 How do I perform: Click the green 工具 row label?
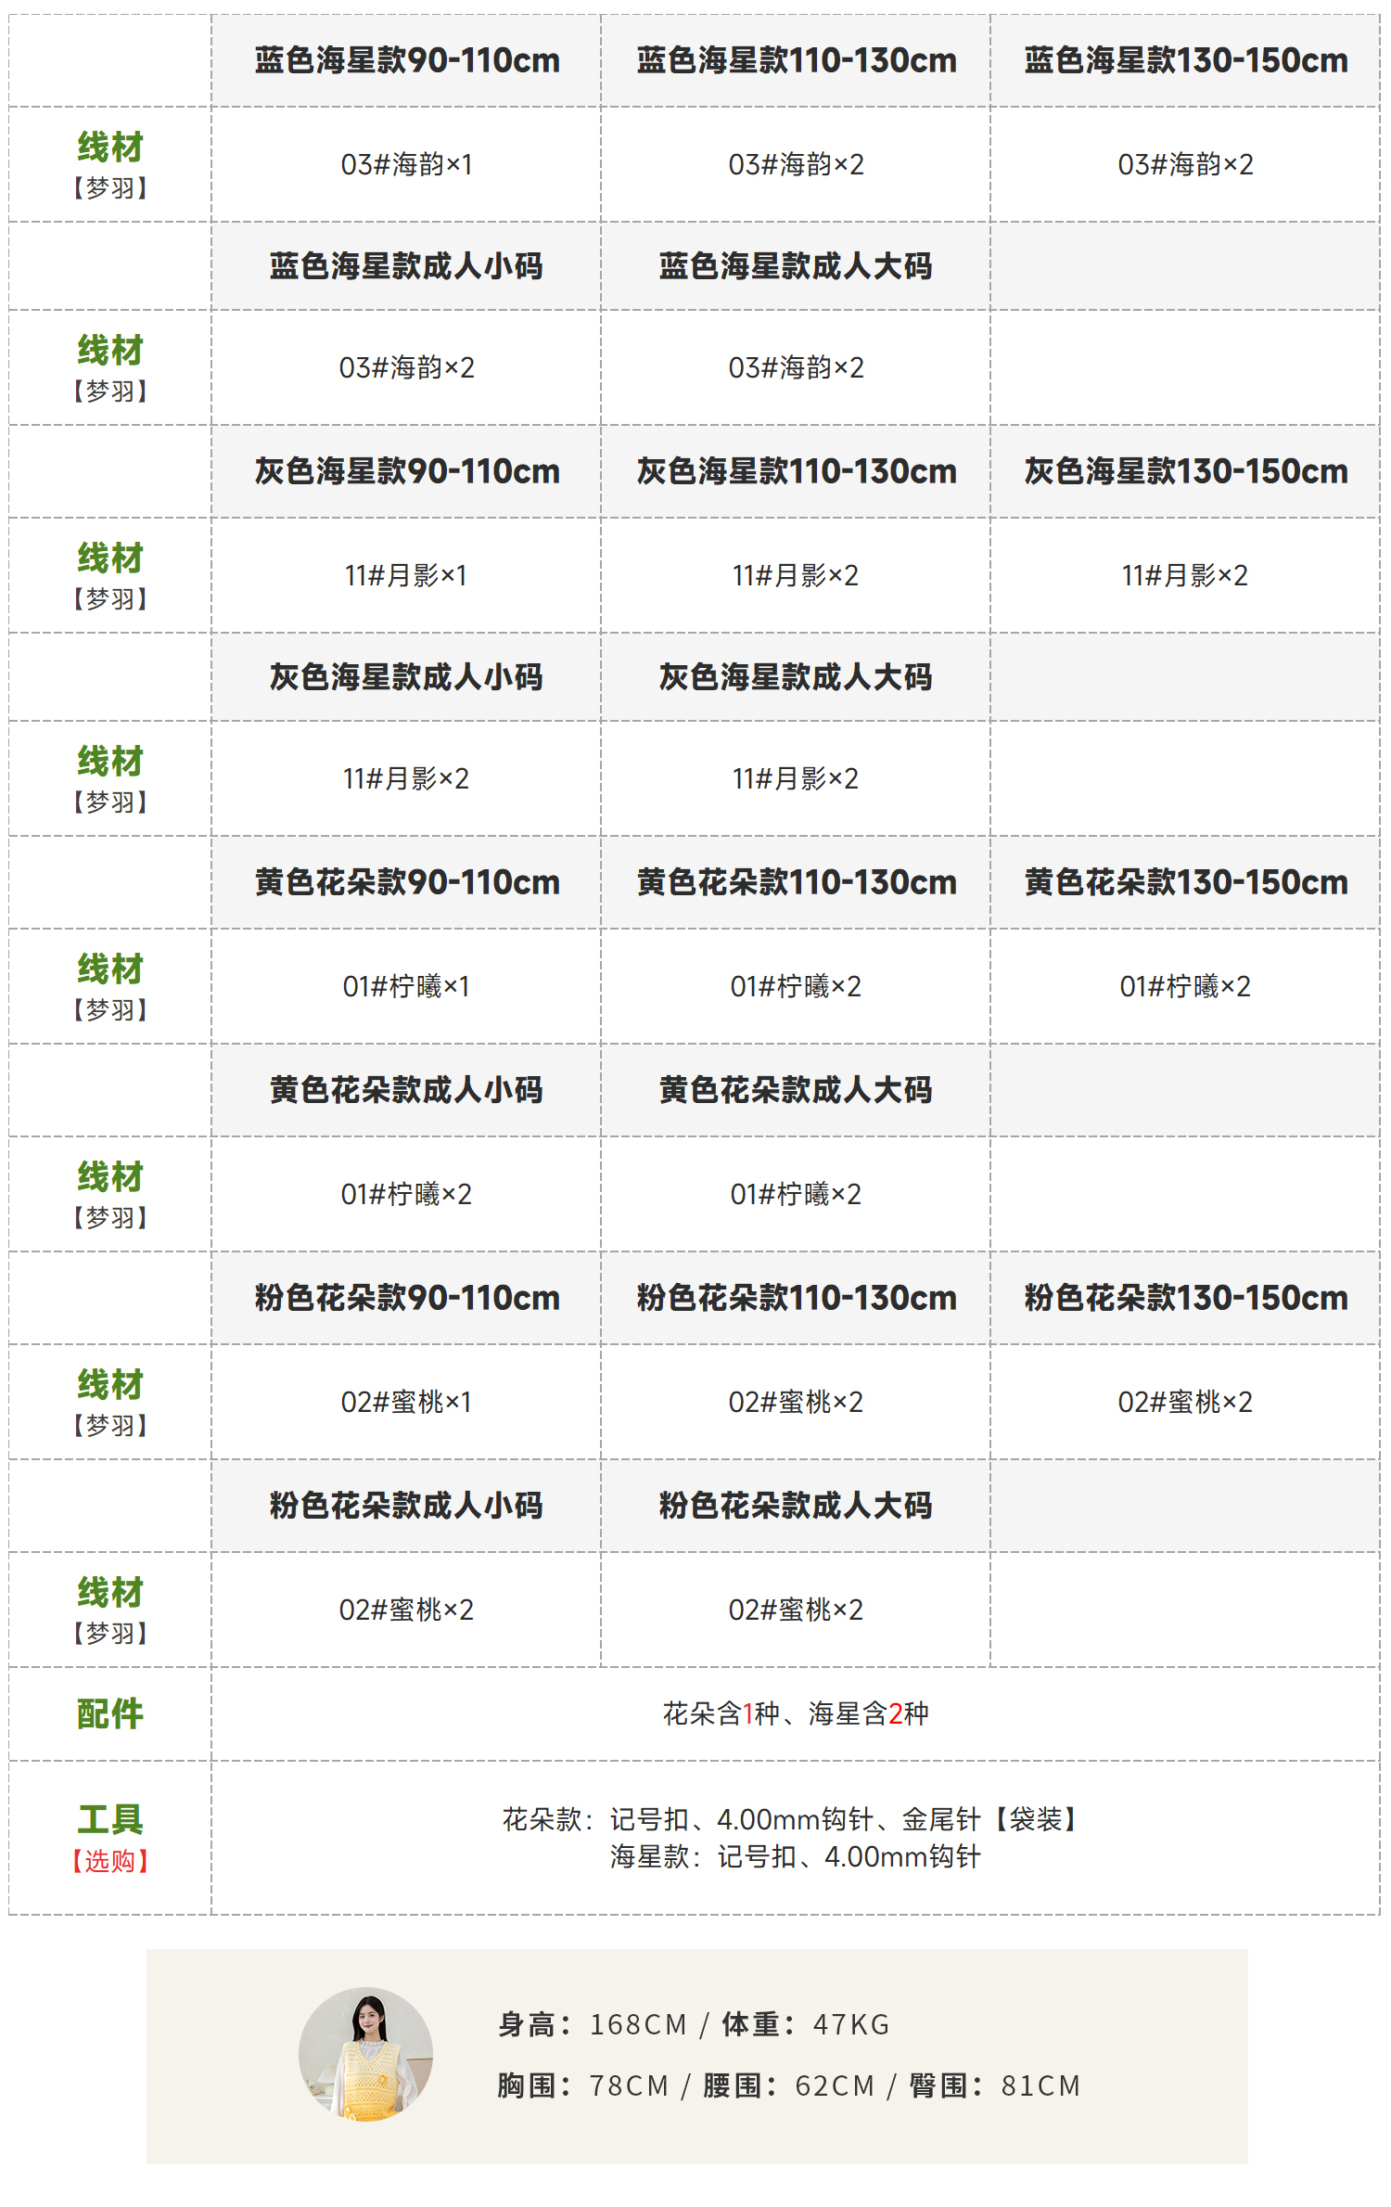coord(110,1820)
